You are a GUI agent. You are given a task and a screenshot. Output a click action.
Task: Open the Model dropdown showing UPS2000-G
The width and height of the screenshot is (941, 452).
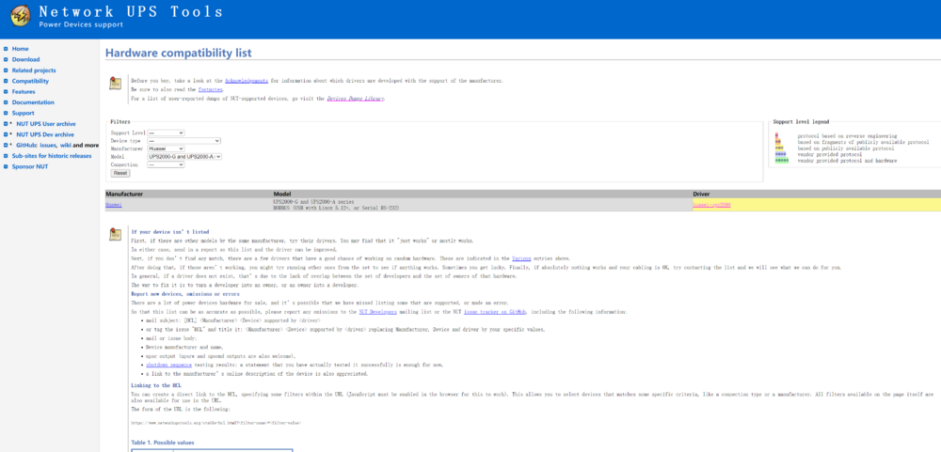tap(184, 156)
